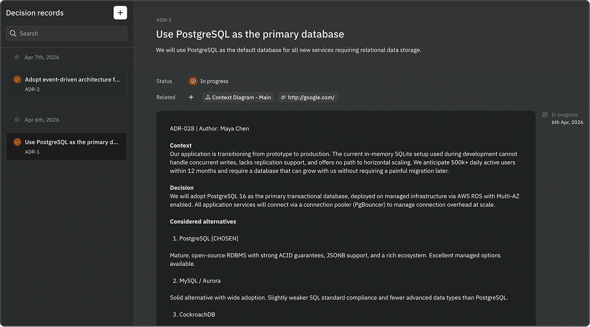Image resolution: width=590 pixels, height=327 pixels.
Task: Click the orange status icon beside In progress
Action: point(193,81)
